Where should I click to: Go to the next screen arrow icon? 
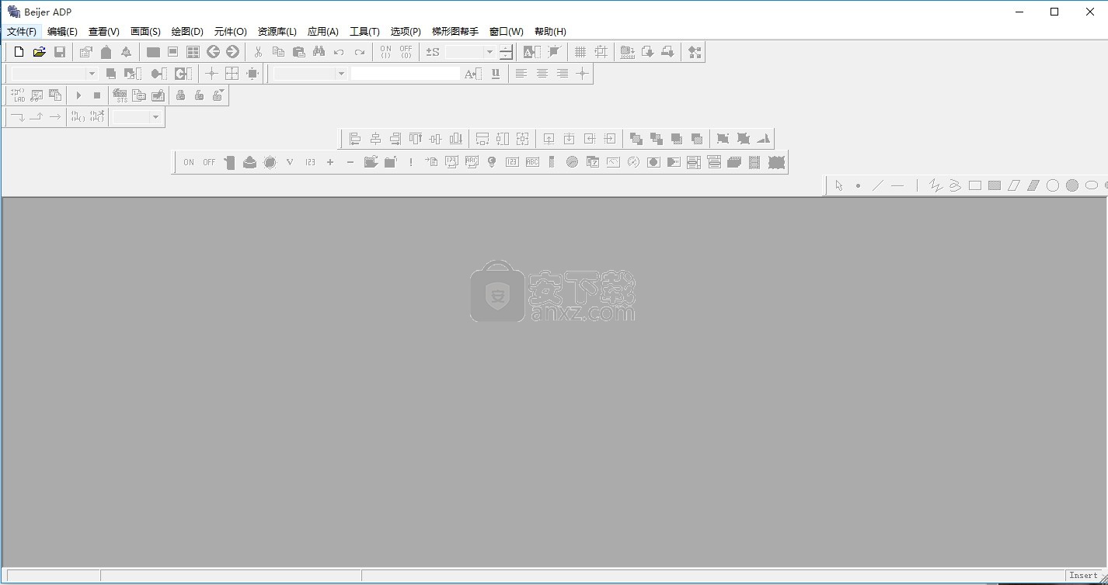pyautogui.click(x=232, y=52)
